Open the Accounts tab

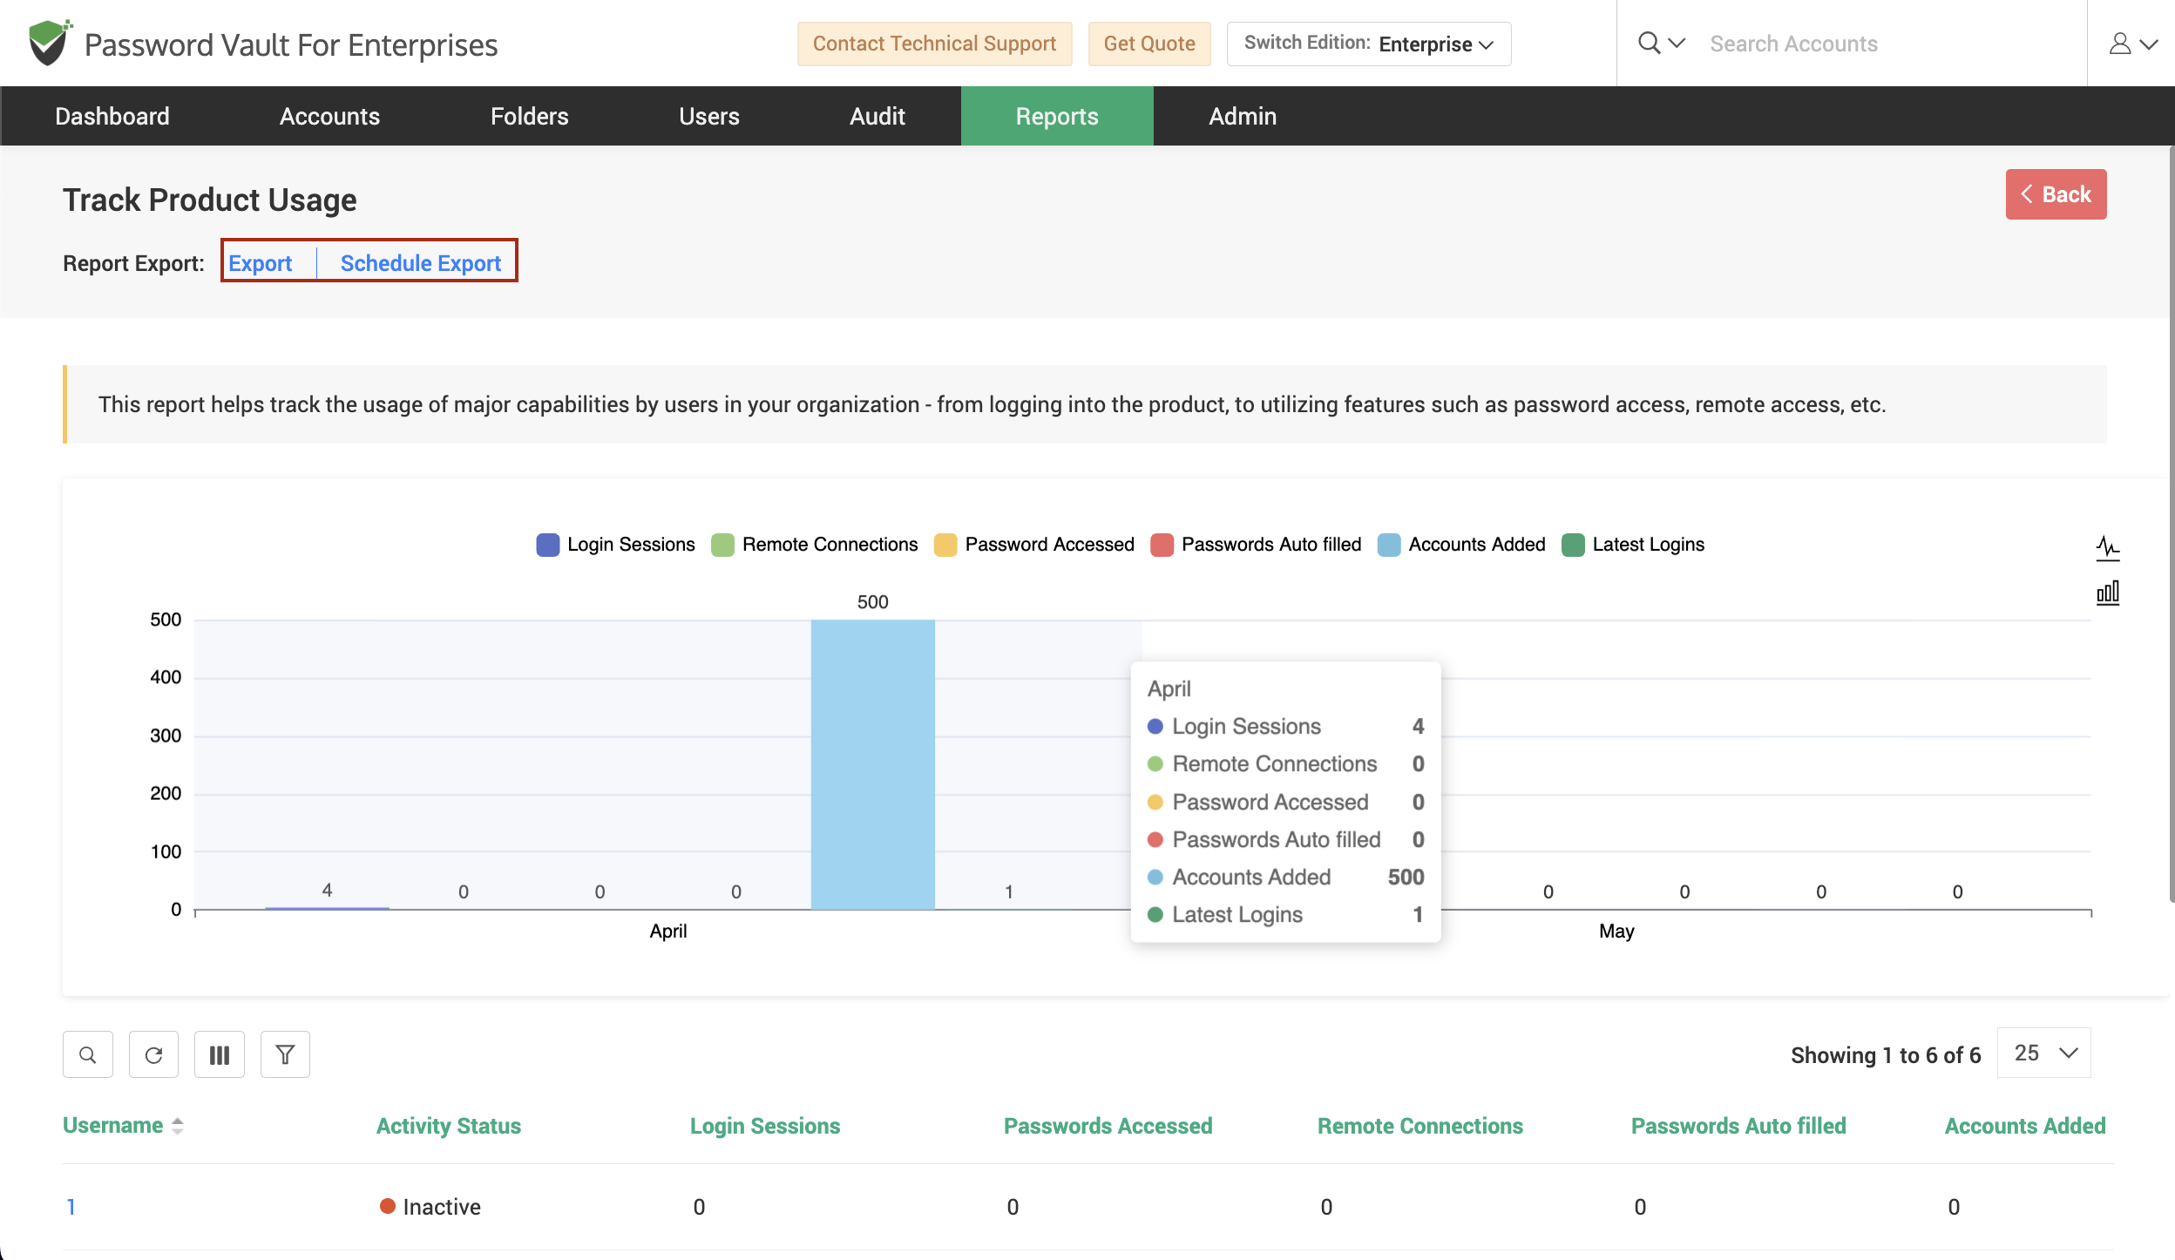click(x=329, y=116)
